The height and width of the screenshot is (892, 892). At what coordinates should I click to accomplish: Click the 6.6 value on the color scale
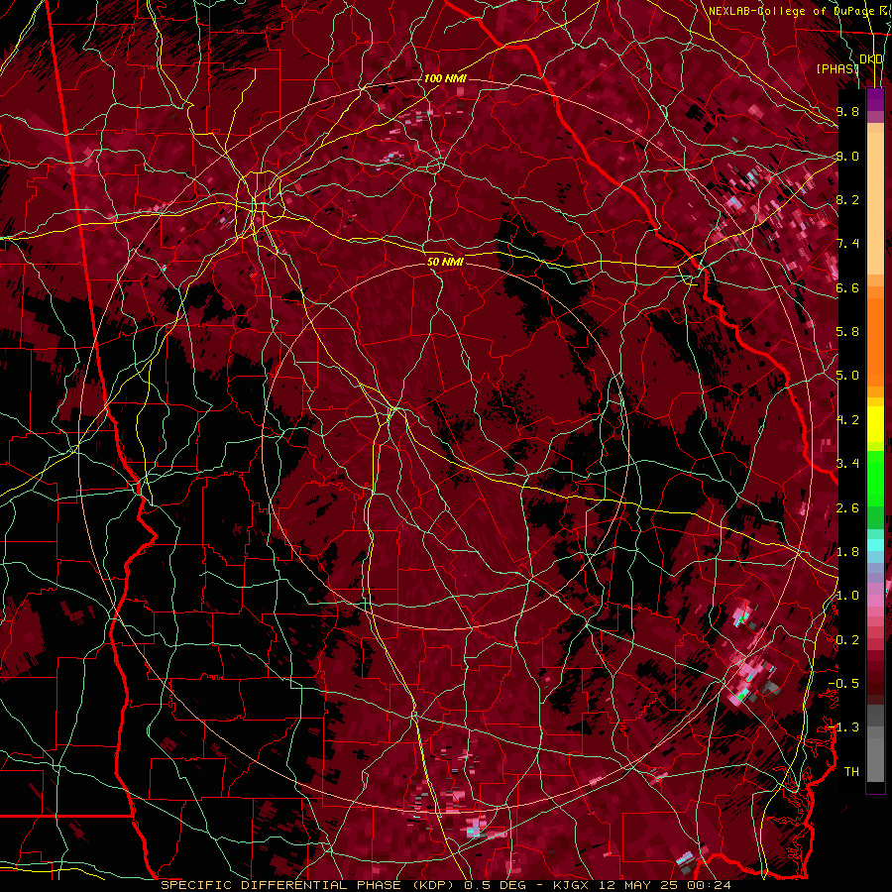point(847,287)
